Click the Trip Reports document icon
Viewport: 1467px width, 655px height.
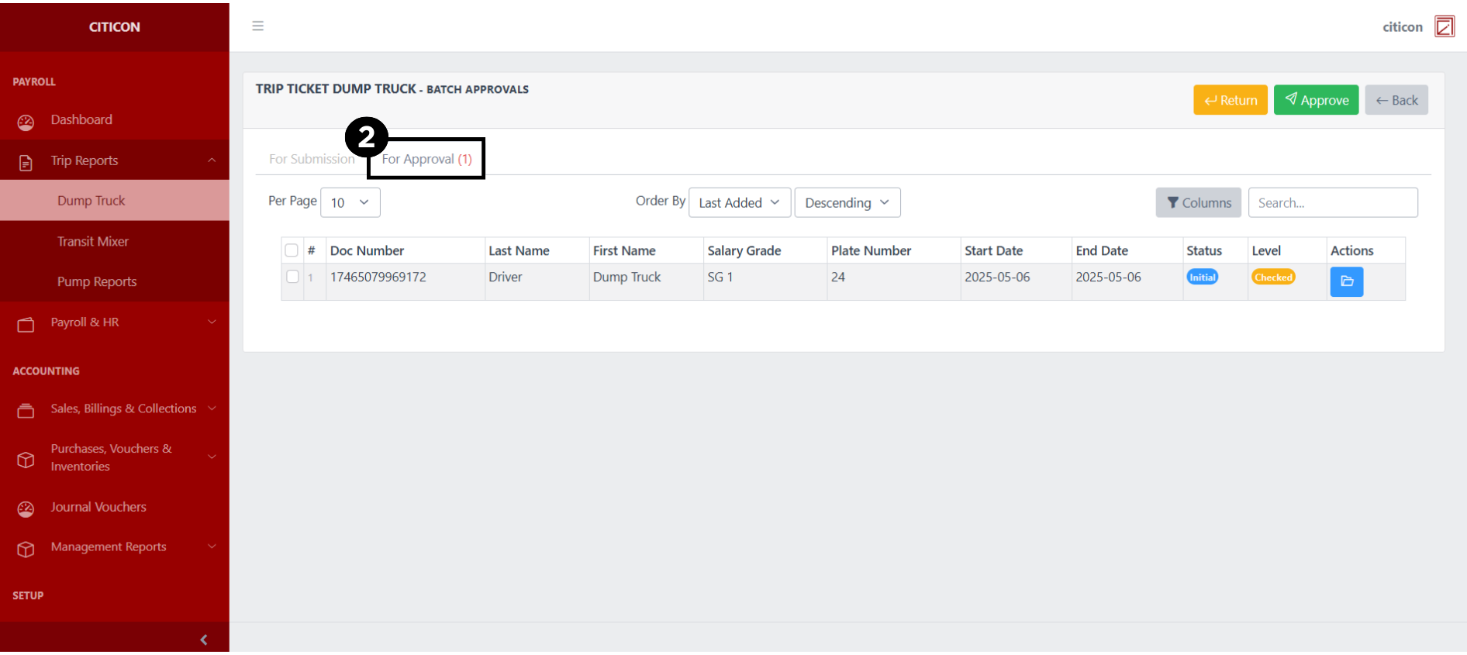(x=26, y=162)
